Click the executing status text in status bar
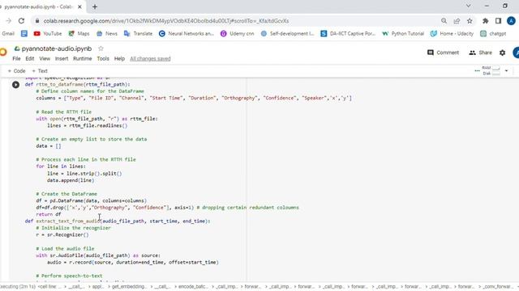Viewport: 519px width, 291px height. click(x=18, y=287)
